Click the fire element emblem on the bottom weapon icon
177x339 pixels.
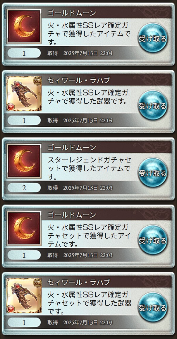click(x=11, y=309)
